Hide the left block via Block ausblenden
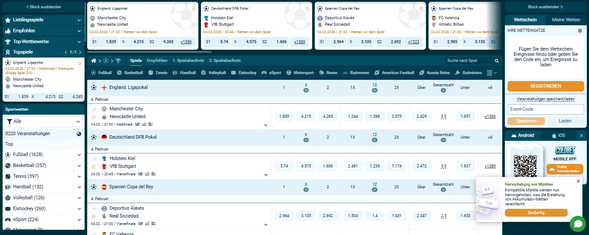 (44, 7)
